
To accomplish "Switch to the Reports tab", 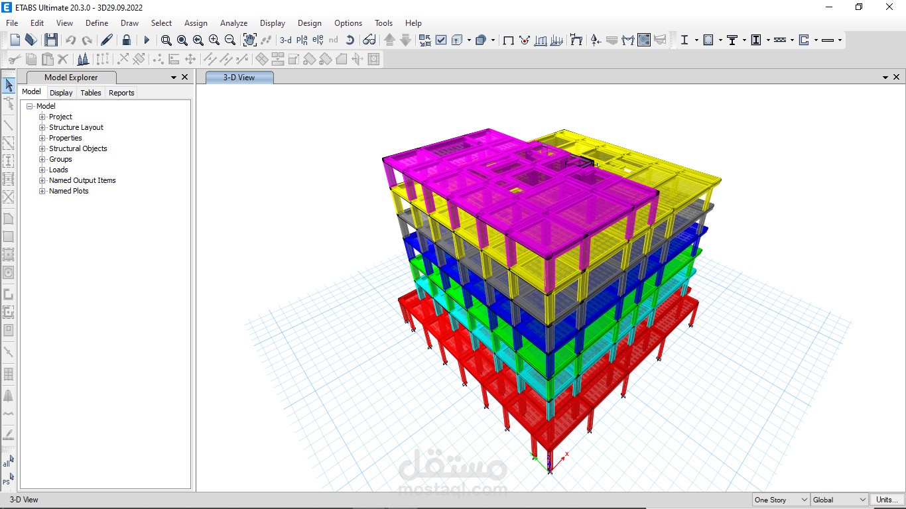I will coord(121,93).
